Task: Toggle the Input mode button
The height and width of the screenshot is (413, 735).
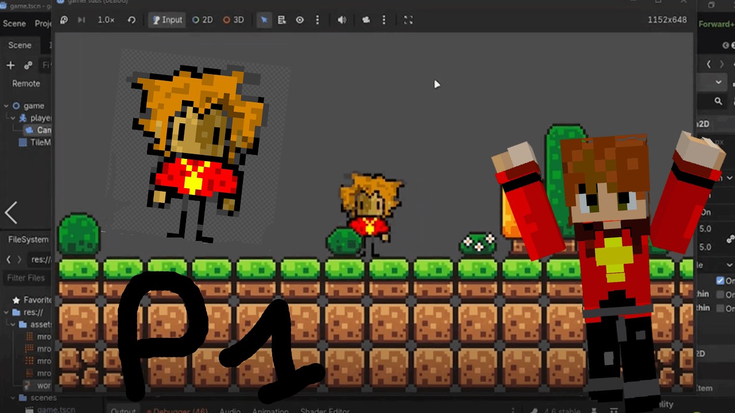Action: [167, 20]
